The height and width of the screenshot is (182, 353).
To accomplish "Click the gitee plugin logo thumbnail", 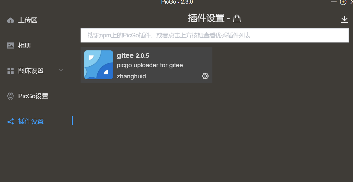I will click(x=99, y=65).
